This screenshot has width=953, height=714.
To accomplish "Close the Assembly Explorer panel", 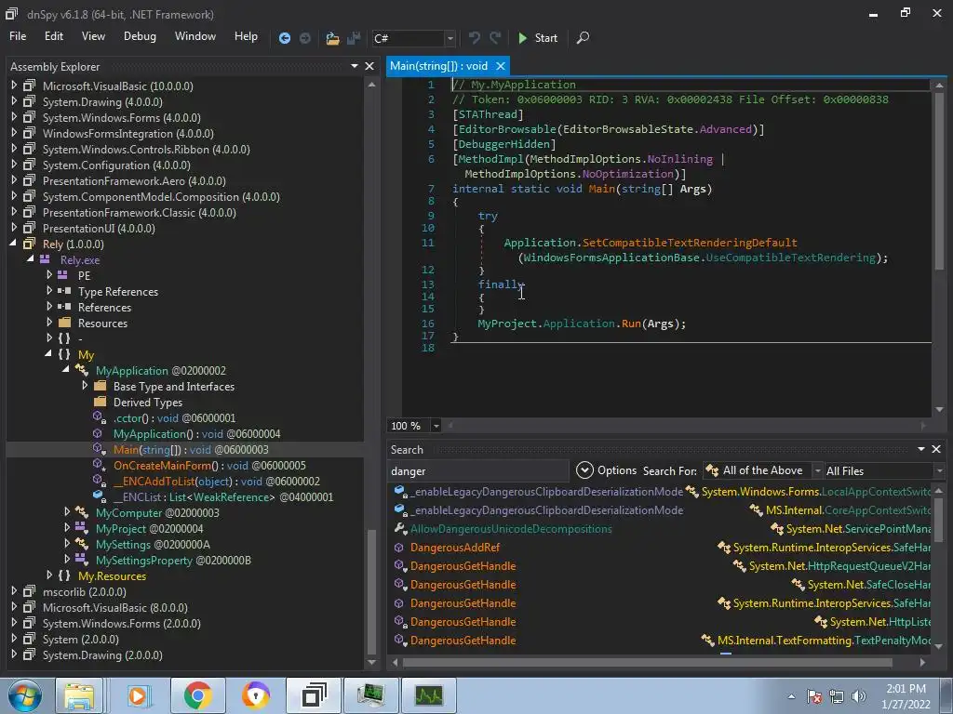I will 369,66.
